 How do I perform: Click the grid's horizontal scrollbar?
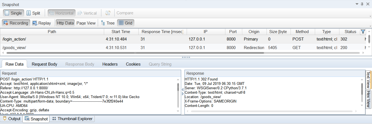pos(135,53)
